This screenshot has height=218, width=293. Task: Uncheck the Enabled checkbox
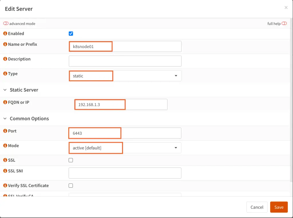(71, 33)
